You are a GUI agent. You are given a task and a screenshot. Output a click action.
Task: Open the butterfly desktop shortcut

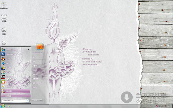(x=4, y=18)
